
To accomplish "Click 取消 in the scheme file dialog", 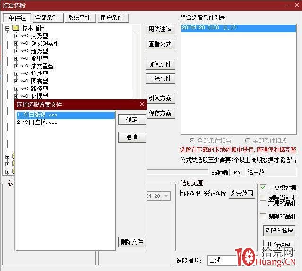I will pos(132,137).
